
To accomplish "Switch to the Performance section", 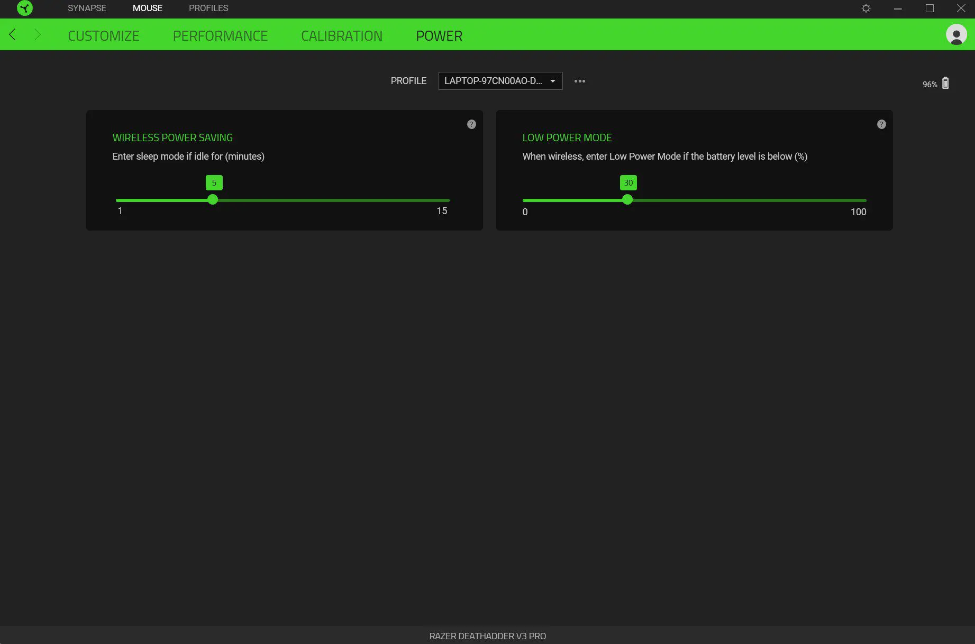I will coord(220,35).
